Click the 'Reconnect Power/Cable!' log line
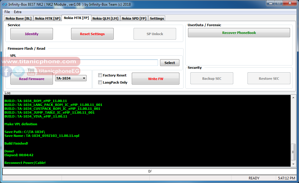 [x=25, y=163]
